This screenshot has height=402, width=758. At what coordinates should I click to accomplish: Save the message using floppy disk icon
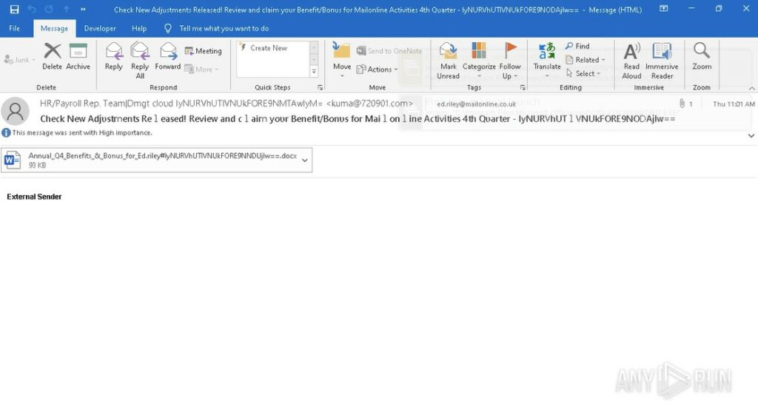click(14, 9)
